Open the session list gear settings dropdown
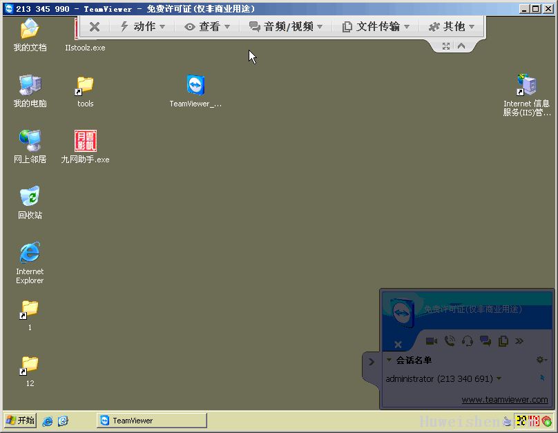The width and height of the screenshot is (558, 433). pos(541,360)
